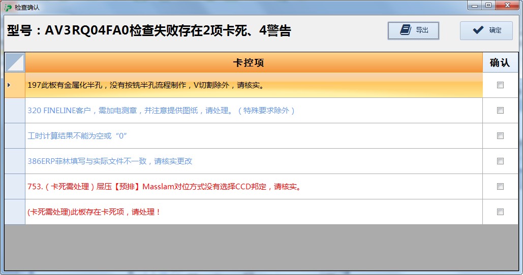The image size is (523, 275).
Task: Select row 386ERP菲林填写与实际文件不一致
Action: [x=254, y=161]
